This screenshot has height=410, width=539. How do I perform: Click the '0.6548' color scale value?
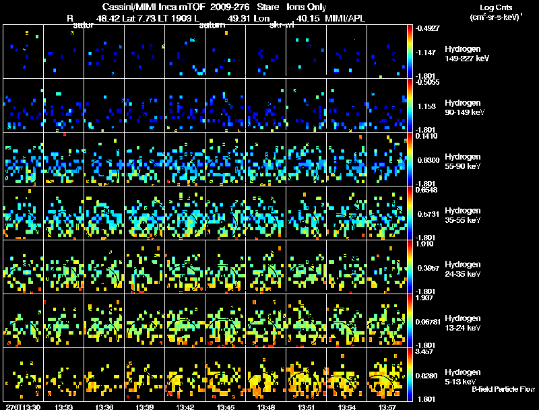click(426, 190)
